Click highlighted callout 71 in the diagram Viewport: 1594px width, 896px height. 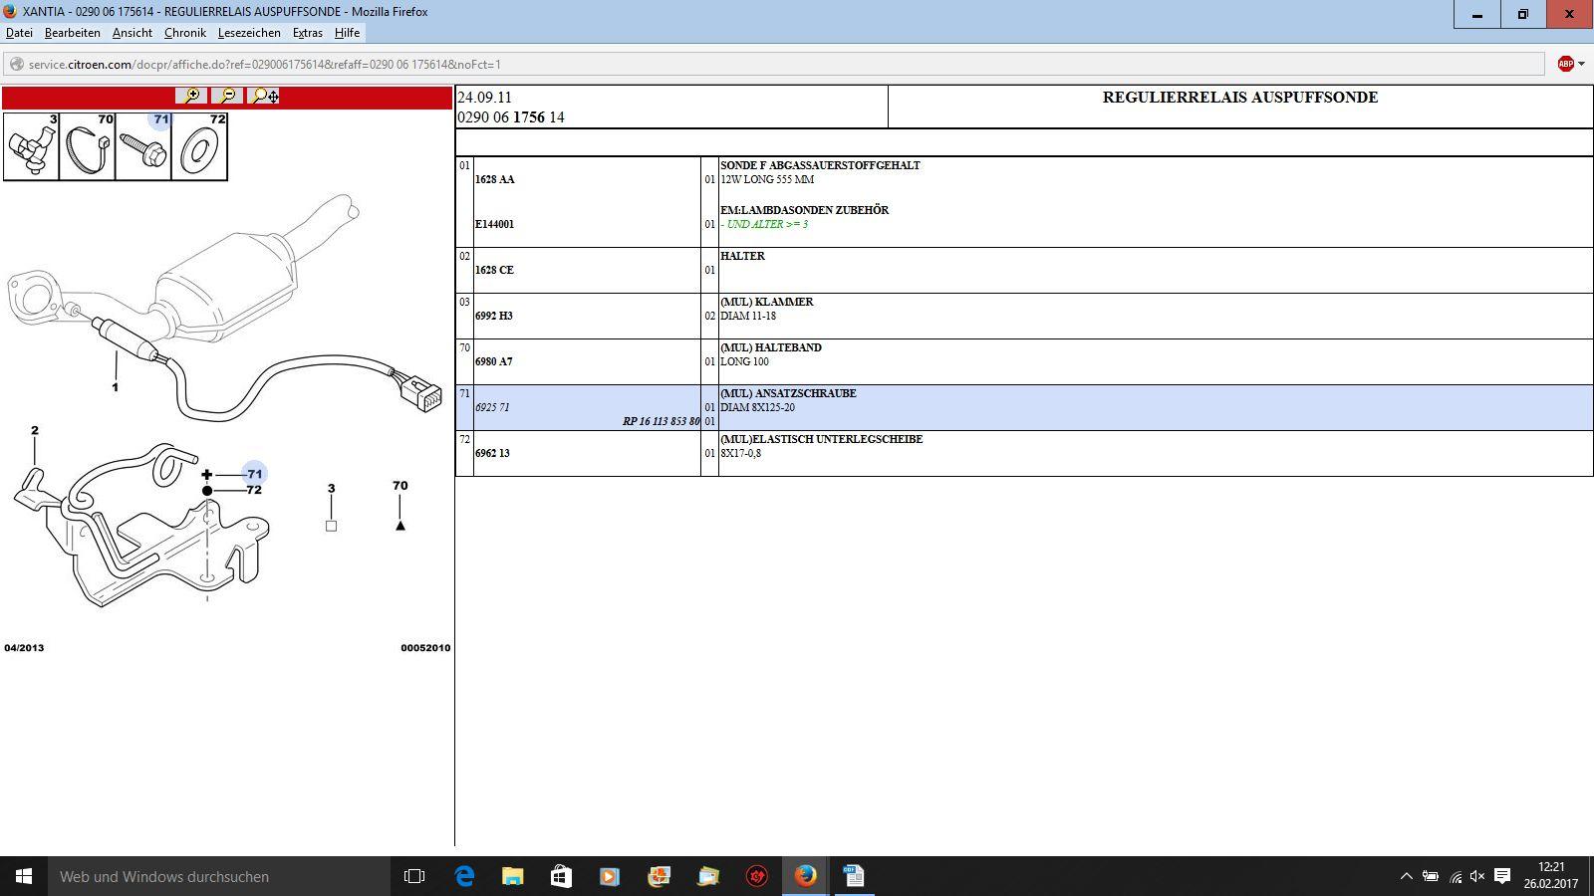[x=255, y=474]
